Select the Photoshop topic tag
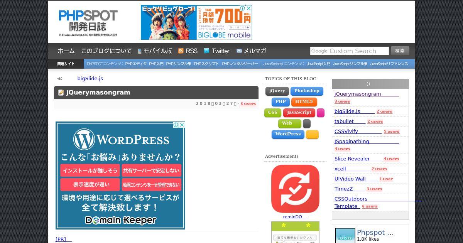This screenshot has height=243, width=463. 307,91
